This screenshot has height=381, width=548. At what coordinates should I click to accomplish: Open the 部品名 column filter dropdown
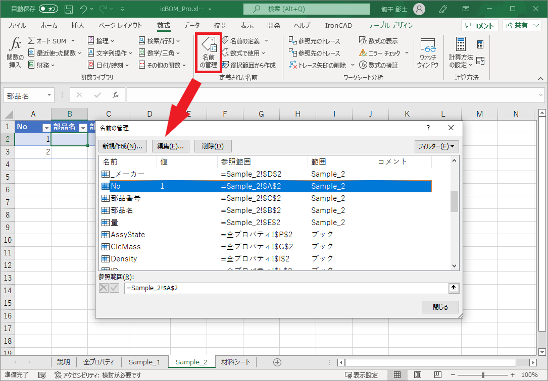click(x=82, y=127)
